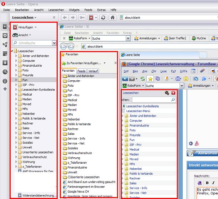Click Anmeldungen in the IE RoboForm toolbar
This screenshot has width=218, height=199.
[x=147, y=38]
